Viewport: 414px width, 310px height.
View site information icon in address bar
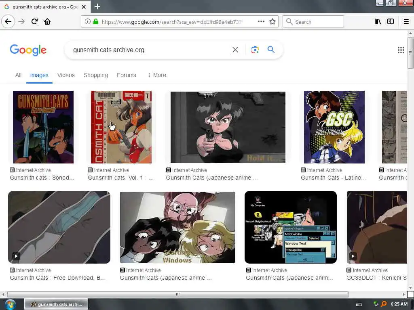point(87,22)
